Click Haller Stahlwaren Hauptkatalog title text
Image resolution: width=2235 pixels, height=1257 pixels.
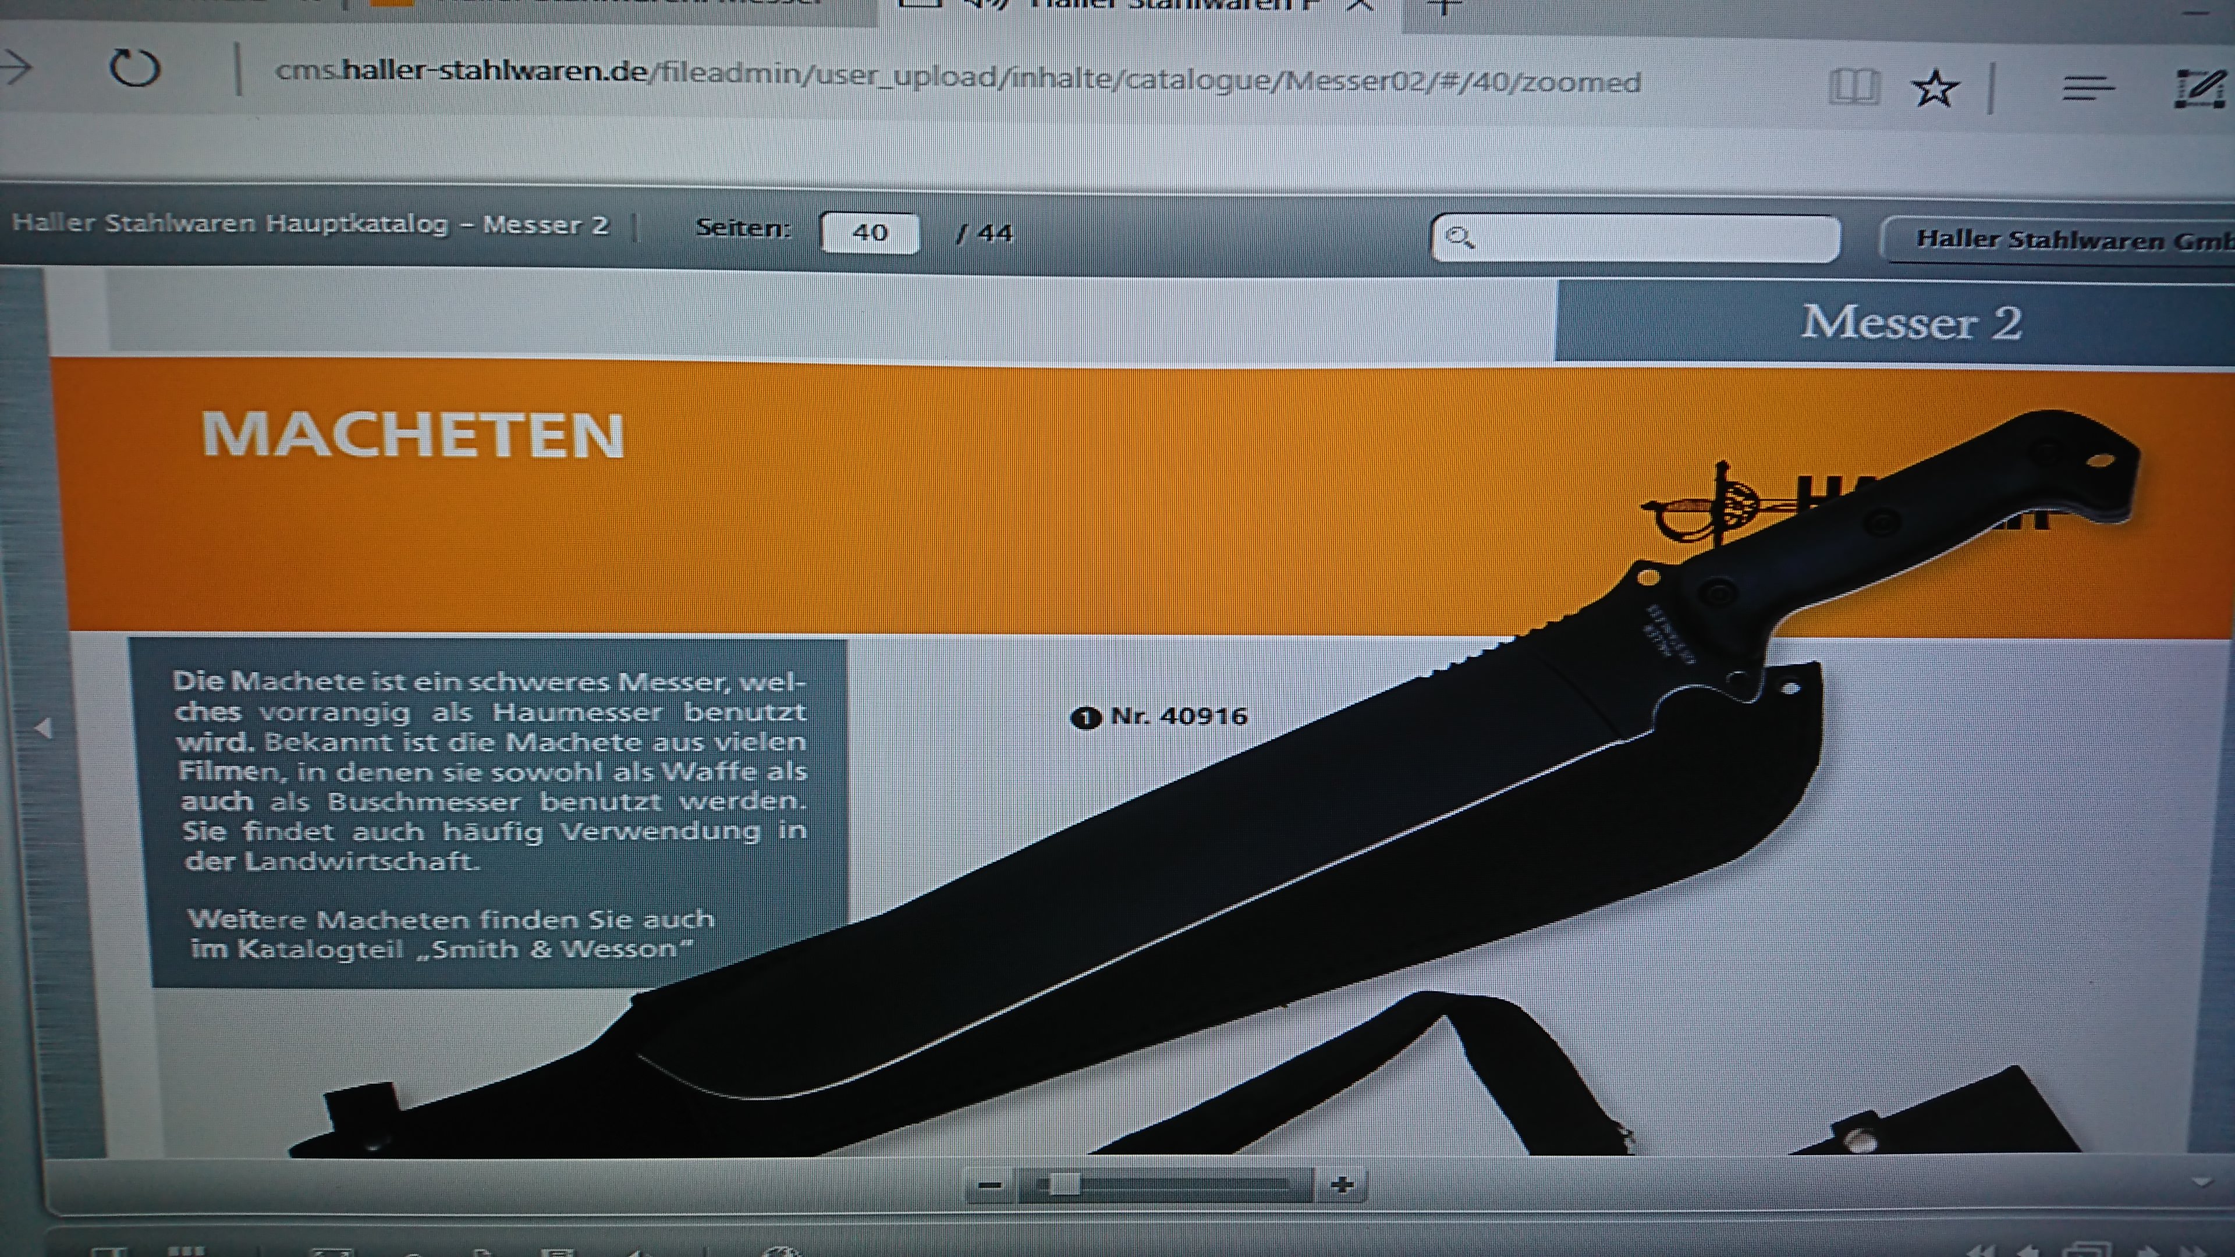click(x=310, y=224)
